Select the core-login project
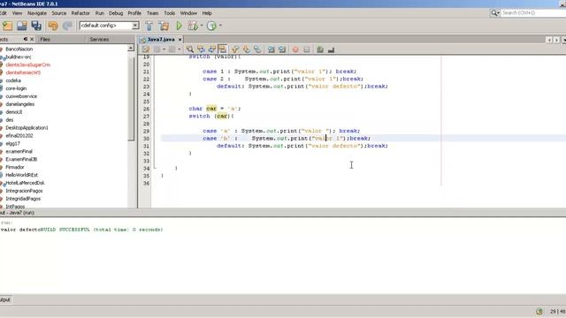Image resolution: width=566 pixels, height=318 pixels. pyautogui.click(x=16, y=88)
